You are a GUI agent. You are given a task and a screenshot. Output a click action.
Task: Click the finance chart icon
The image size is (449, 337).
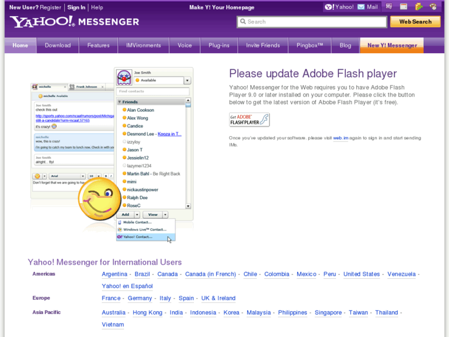(419, 7)
